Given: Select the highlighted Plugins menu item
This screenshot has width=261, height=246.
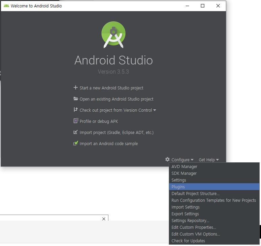Looking at the screenshot, I should [214, 187].
